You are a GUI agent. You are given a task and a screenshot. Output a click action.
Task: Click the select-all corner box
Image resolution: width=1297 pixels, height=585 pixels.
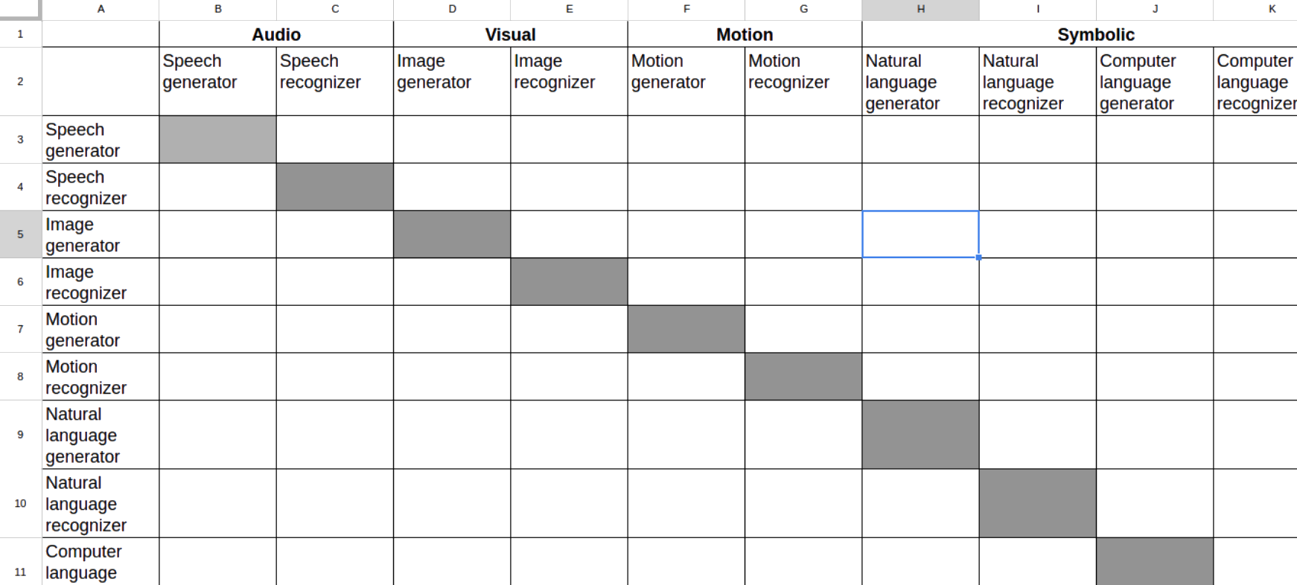tap(20, 9)
